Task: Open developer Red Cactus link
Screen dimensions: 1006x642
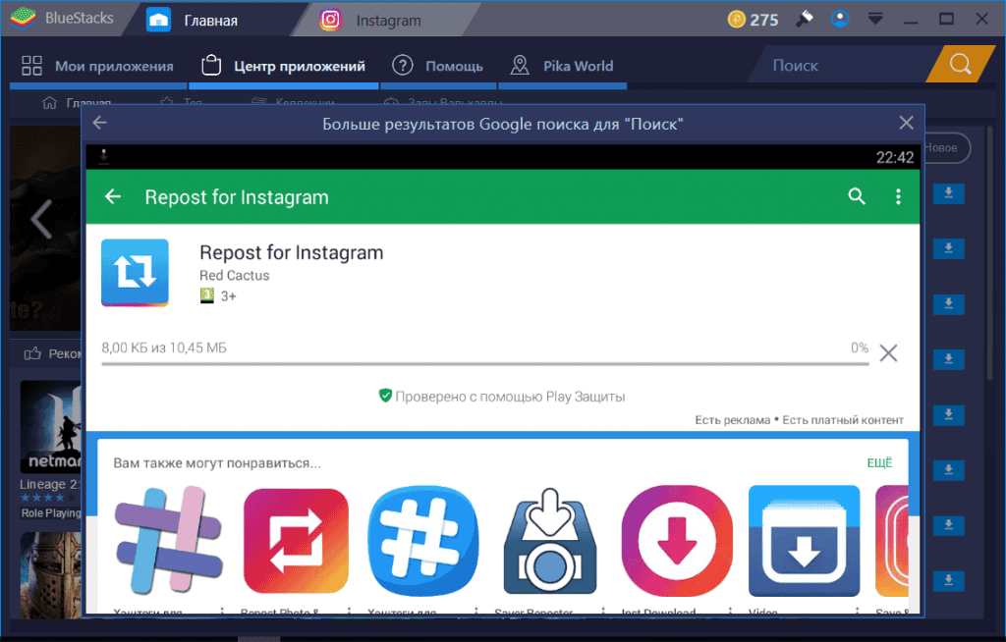Action: (x=234, y=275)
